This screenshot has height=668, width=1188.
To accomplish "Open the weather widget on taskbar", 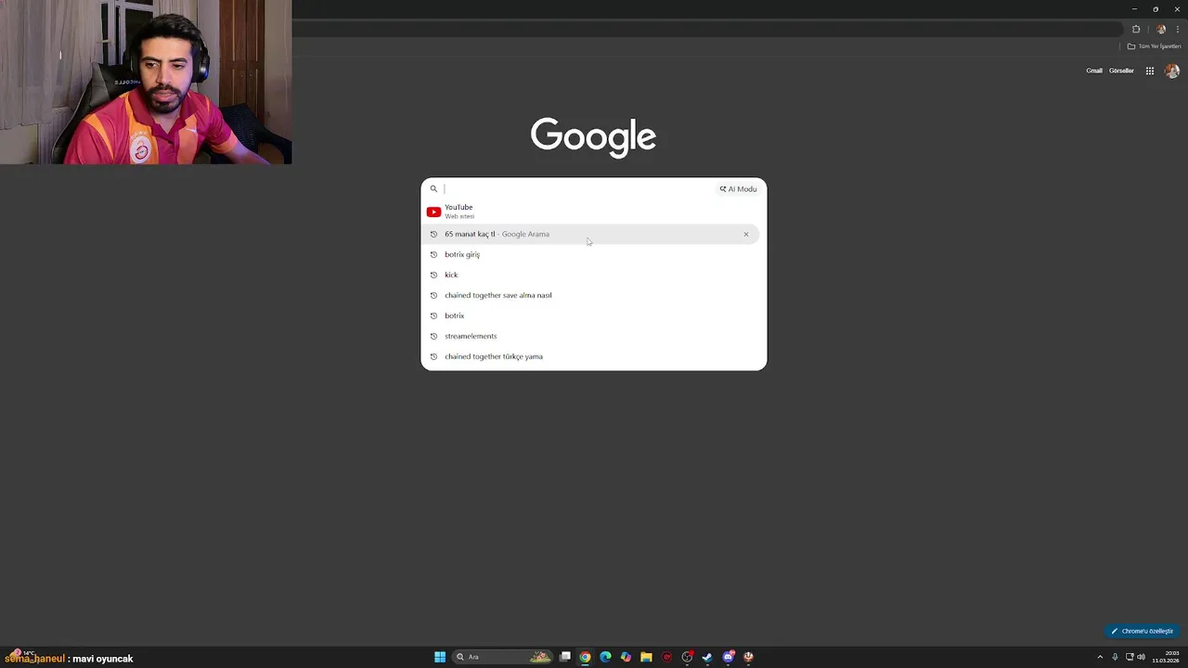I will [22, 655].
